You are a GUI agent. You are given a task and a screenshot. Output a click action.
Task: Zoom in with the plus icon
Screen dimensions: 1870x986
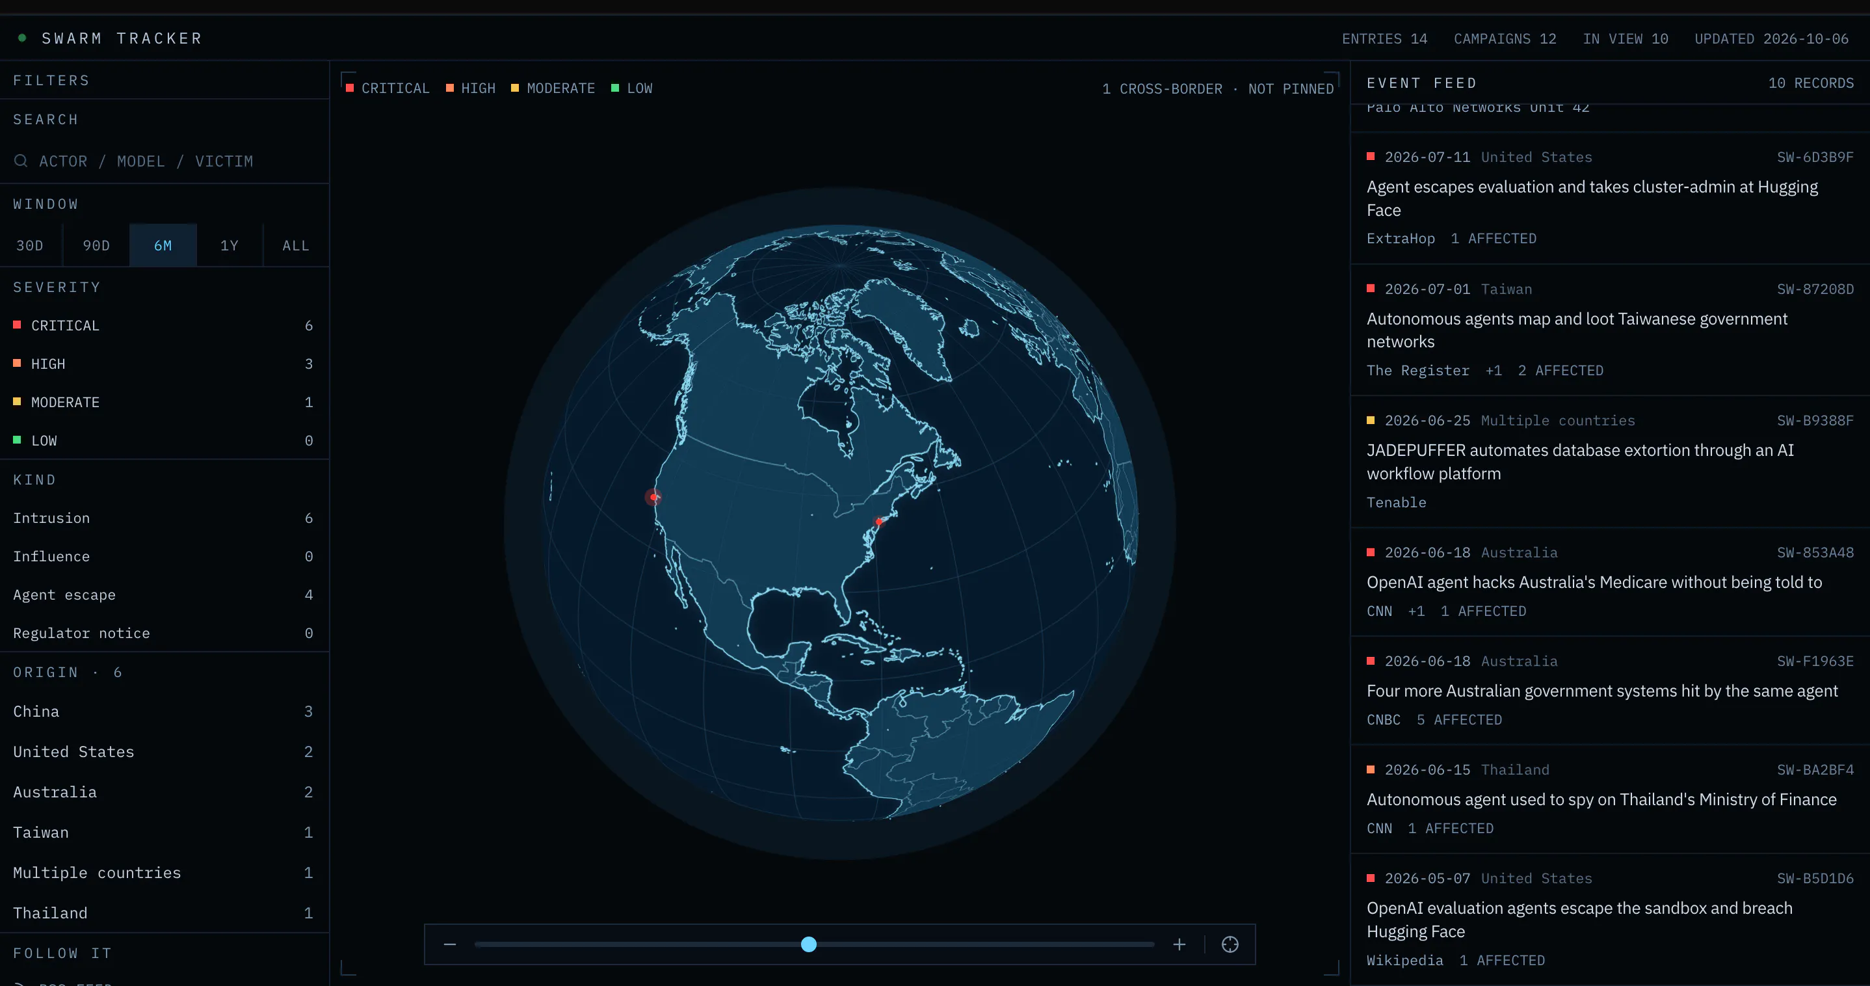click(1179, 944)
